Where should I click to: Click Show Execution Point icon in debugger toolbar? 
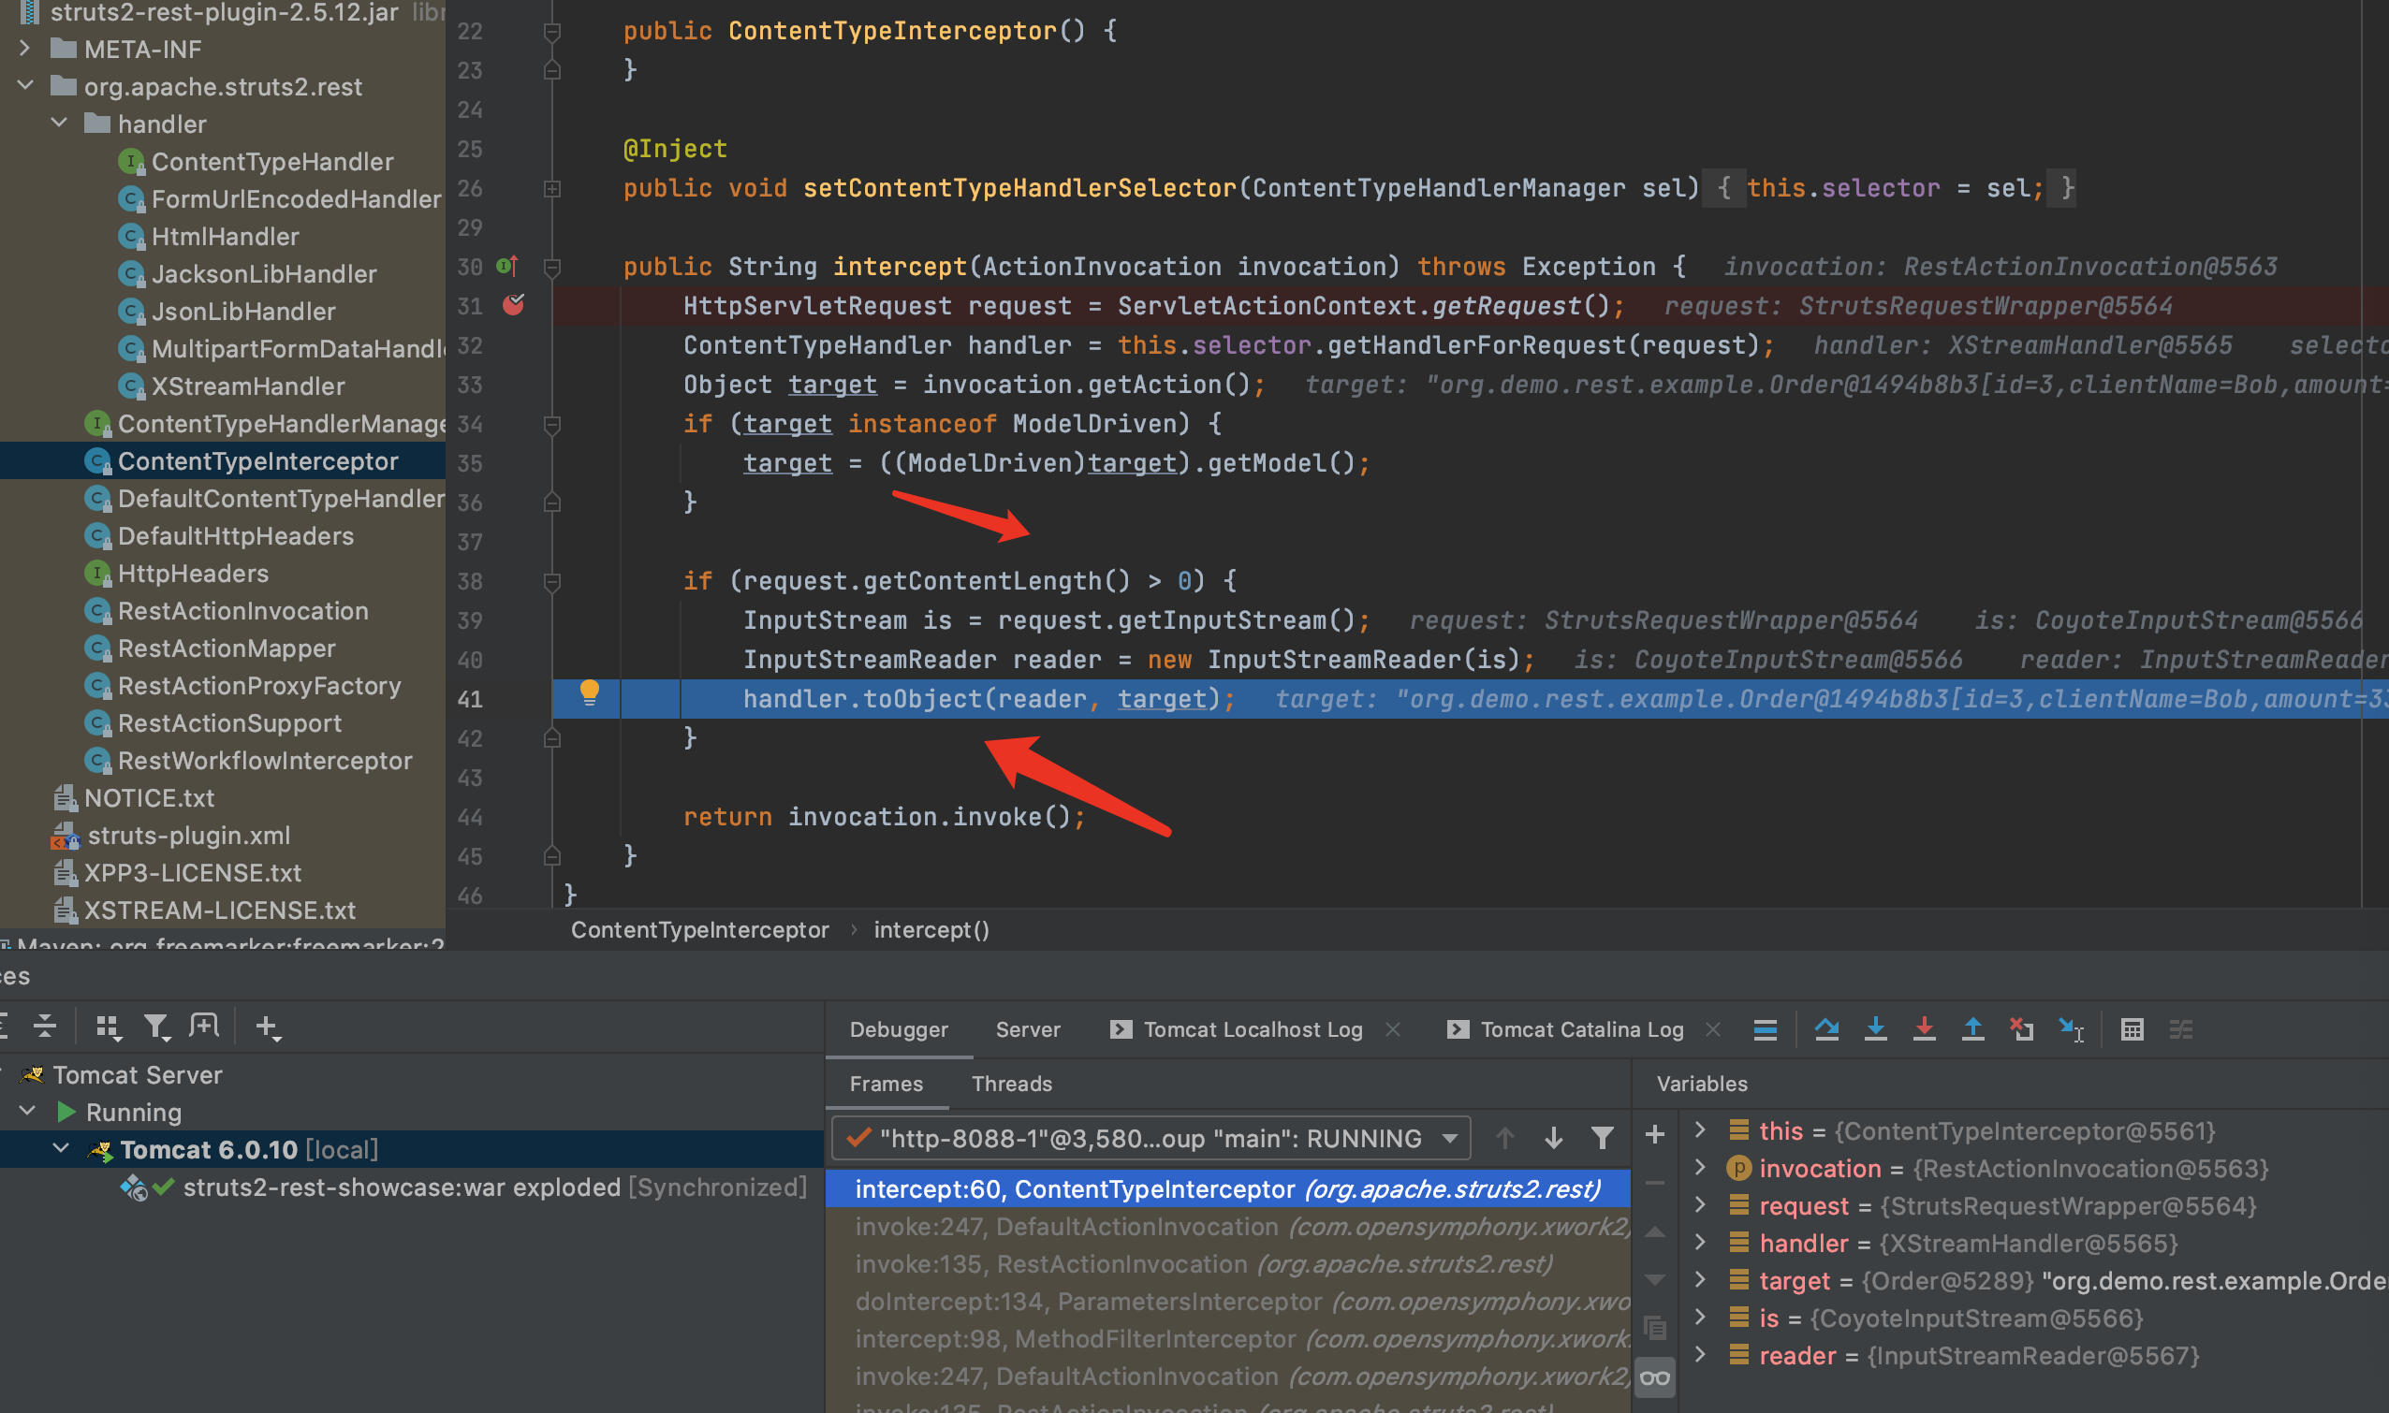(x=1766, y=1029)
